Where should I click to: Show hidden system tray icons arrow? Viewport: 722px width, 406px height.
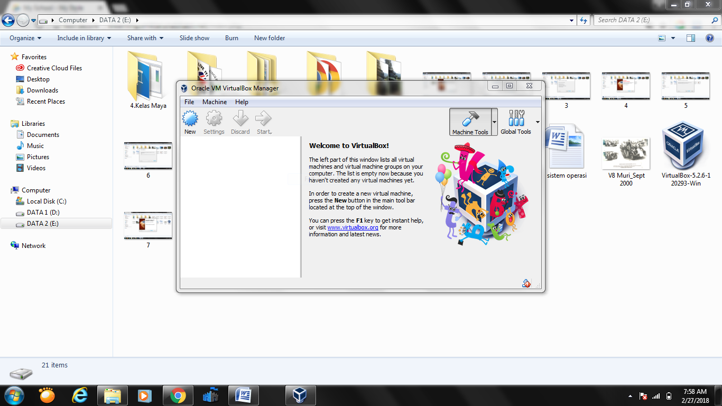(x=630, y=396)
